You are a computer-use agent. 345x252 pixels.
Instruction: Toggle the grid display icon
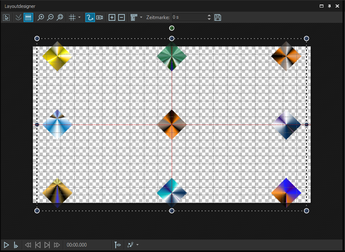click(72, 17)
